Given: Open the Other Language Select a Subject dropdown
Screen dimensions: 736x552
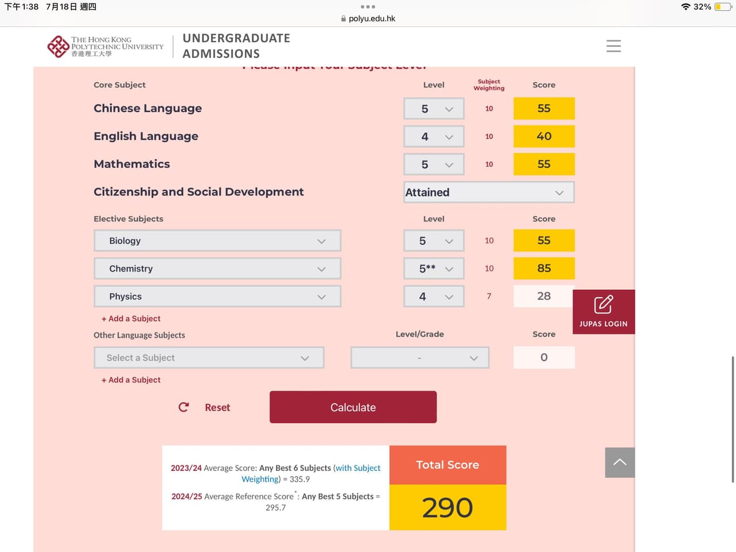Looking at the screenshot, I should click(x=209, y=358).
